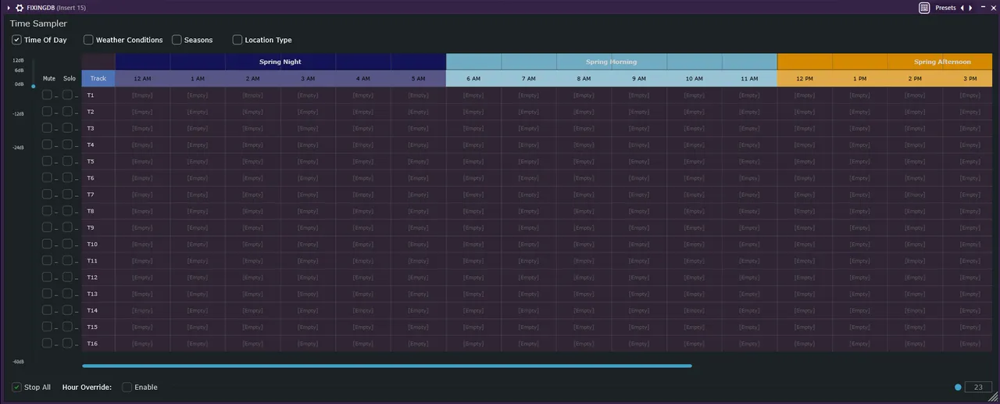Click the Empty cell for T13 at 3 AM
1000x404 pixels.
[308, 294]
